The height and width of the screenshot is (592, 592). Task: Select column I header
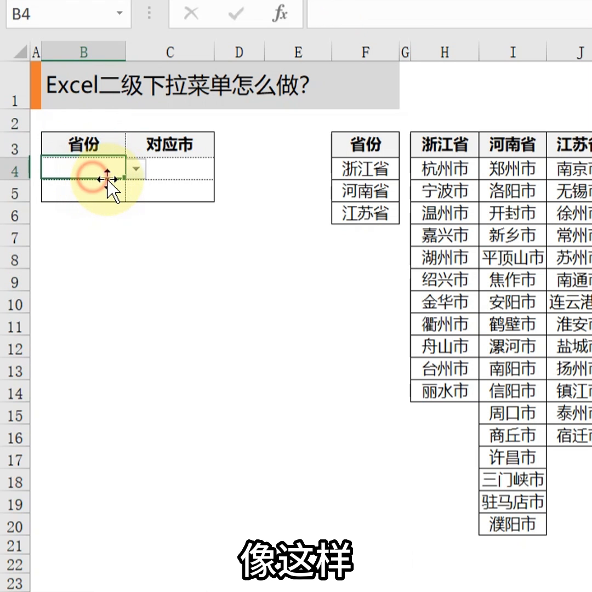(513, 52)
